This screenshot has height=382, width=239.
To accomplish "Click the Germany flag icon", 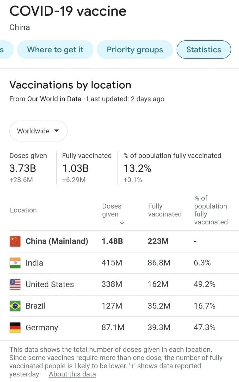I will [15, 327].
